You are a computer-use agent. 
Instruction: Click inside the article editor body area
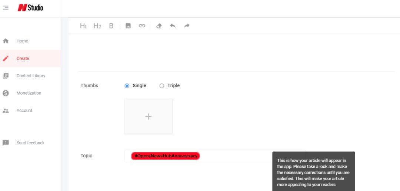click(236, 52)
